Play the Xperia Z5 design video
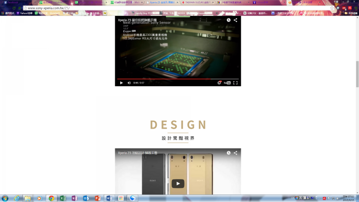 click(x=178, y=184)
